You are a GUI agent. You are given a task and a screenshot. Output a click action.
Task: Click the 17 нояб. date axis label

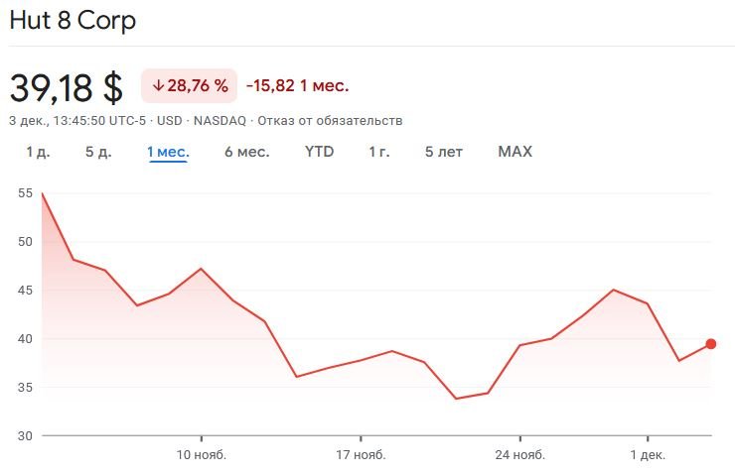(361, 455)
